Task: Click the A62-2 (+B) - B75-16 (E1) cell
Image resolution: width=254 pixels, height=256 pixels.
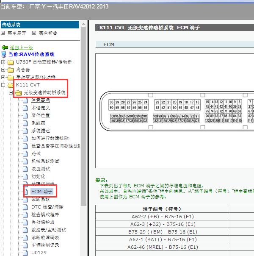Action: tap(163, 217)
